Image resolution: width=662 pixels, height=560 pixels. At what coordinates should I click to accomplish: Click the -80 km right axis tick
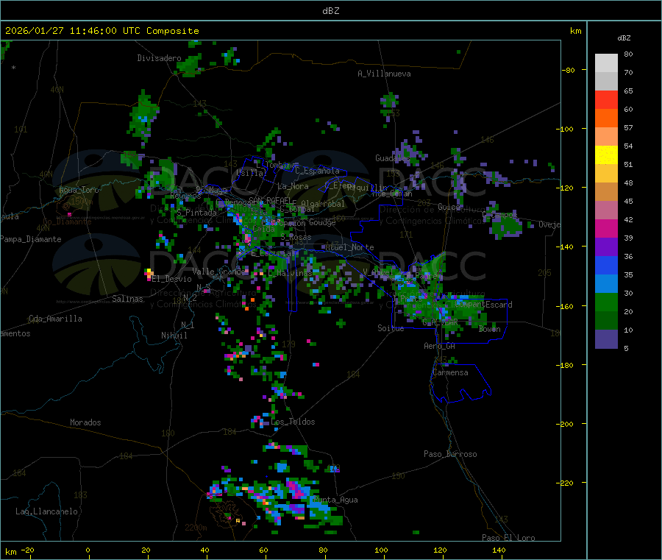[x=568, y=70]
